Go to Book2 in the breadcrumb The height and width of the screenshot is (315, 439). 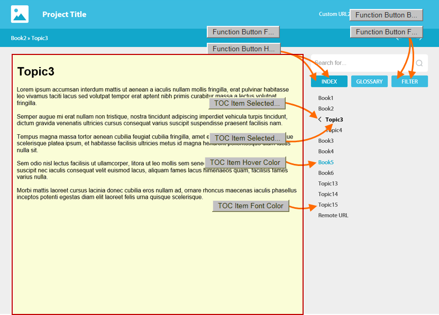point(19,38)
